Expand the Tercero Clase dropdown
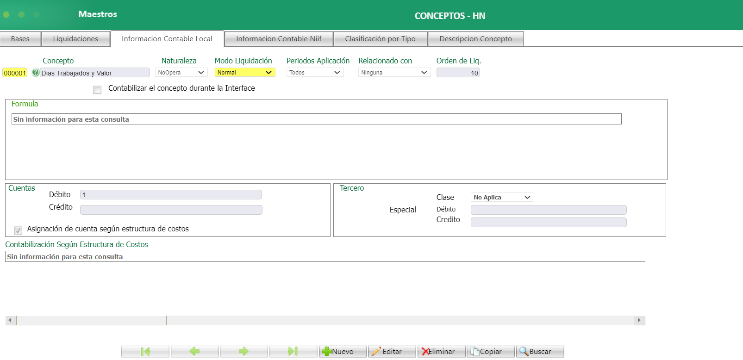Screen dimensions: 743x360 (x=502, y=198)
